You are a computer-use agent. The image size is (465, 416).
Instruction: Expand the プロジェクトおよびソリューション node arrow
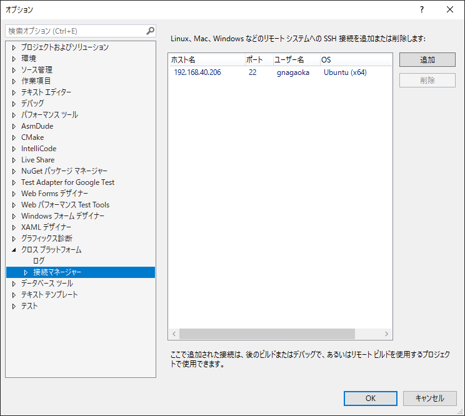pyautogui.click(x=14, y=47)
